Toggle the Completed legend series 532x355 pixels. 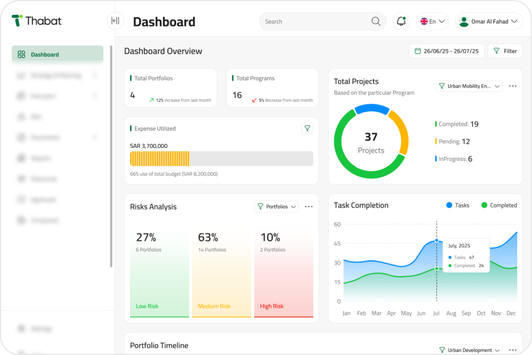point(499,205)
